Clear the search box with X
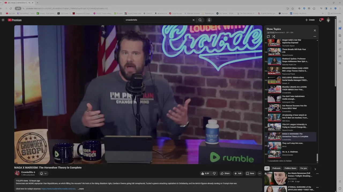This screenshot has height=192, width=343. (x=193, y=20)
